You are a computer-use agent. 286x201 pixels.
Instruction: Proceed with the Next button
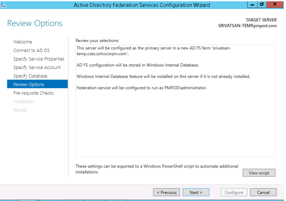[x=196, y=192]
